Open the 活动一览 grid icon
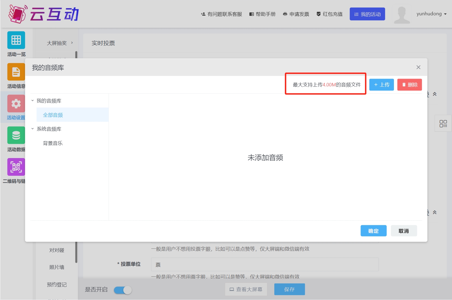Image resolution: width=452 pixels, height=300 pixels. (16, 40)
